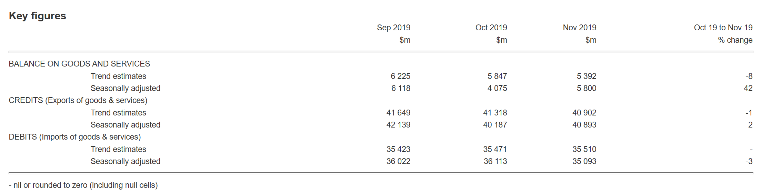761x193 pixels.
Task: Select the Balance on Goods and Services row
Action: [x=79, y=64]
